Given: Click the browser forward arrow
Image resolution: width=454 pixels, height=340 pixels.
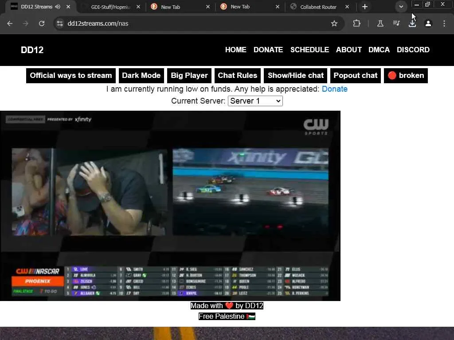Looking at the screenshot, I should pos(26,23).
